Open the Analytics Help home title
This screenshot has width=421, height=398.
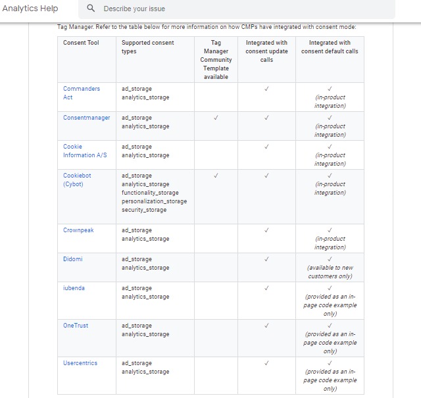click(30, 9)
